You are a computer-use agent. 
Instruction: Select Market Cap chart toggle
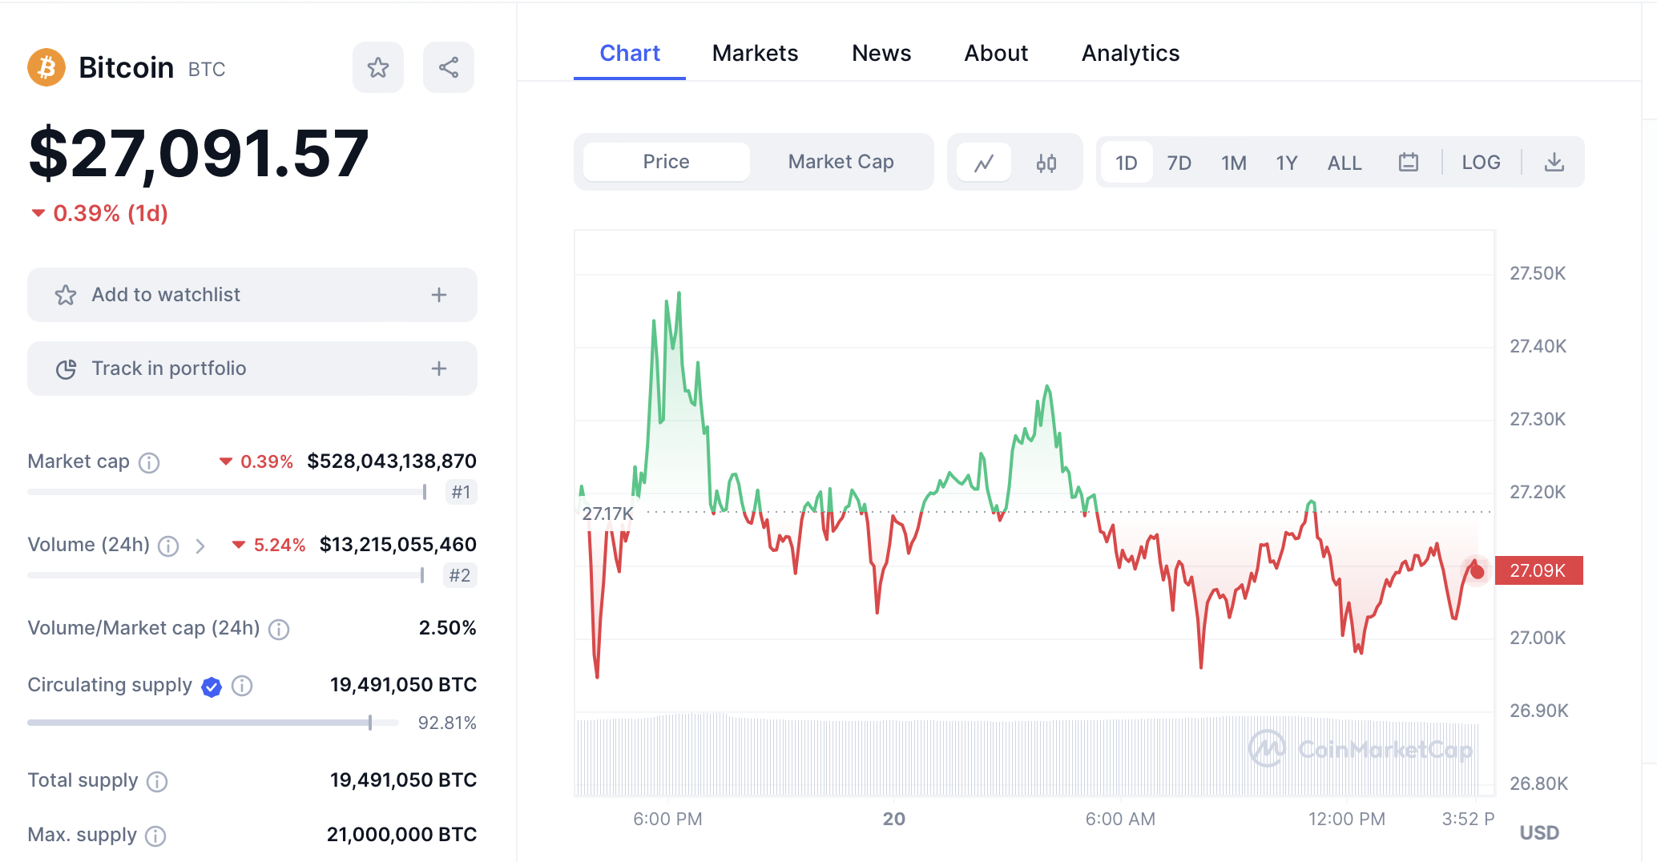click(841, 162)
